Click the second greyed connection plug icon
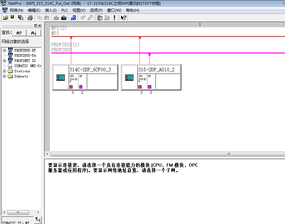 [x=90, y=18]
